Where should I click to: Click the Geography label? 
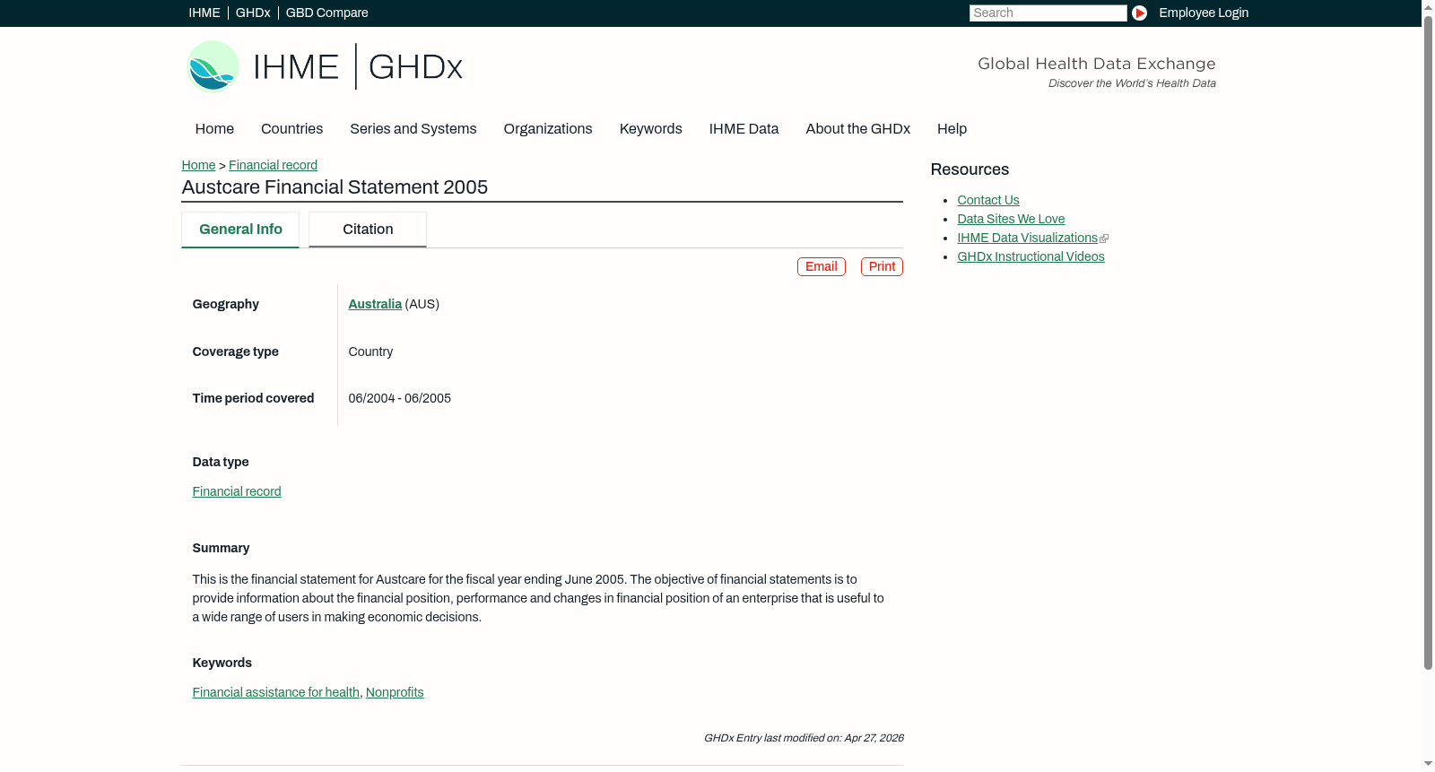pyautogui.click(x=225, y=304)
